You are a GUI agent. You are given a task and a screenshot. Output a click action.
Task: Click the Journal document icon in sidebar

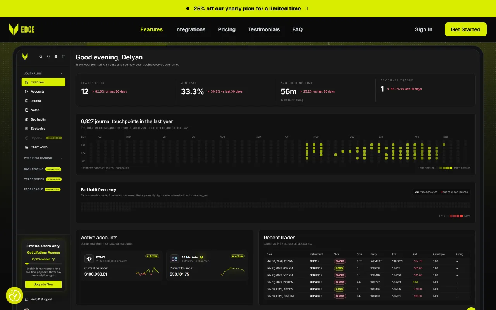click(27, 101)
